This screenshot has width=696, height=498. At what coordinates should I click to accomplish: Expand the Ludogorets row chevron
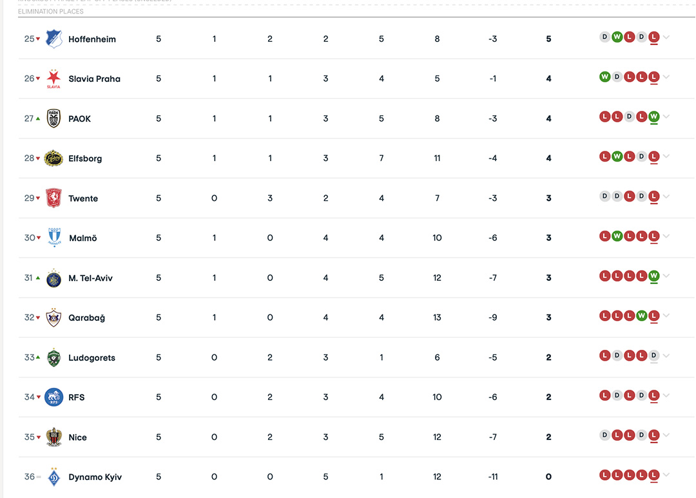click(x=666, y=356)
